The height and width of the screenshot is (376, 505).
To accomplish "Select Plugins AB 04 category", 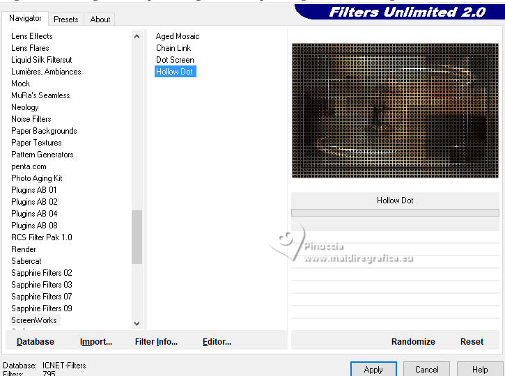I will tap(34, 214).
